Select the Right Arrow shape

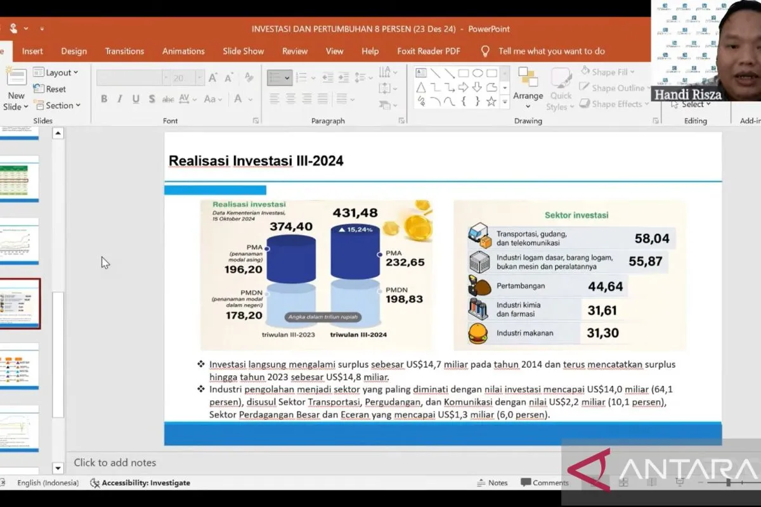click(x=463, y=87)
